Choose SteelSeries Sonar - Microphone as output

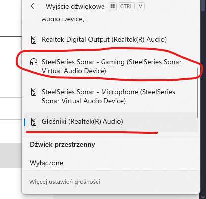[111, 96]
